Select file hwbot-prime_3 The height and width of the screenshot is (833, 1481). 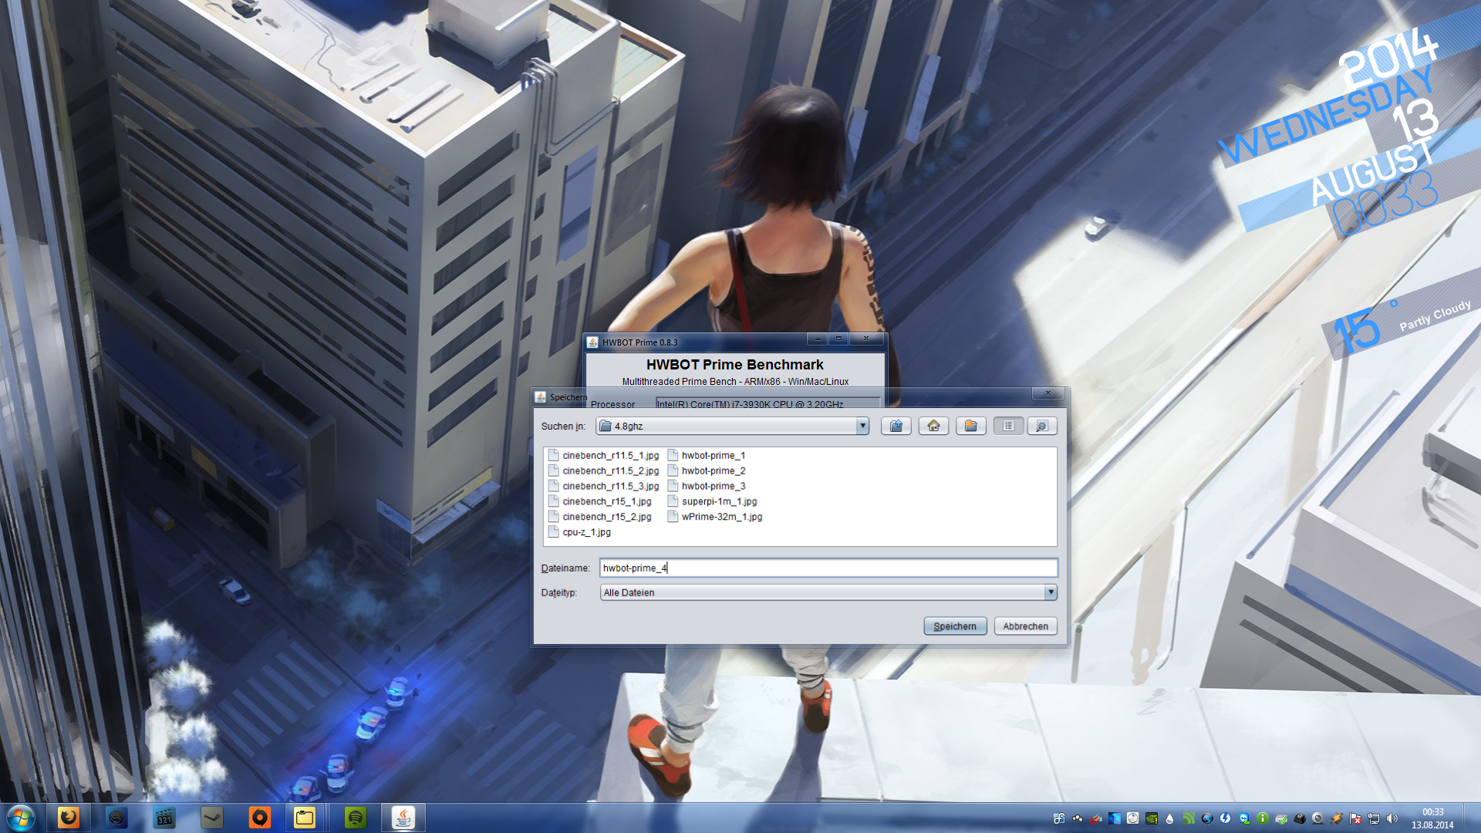[707, 486]
